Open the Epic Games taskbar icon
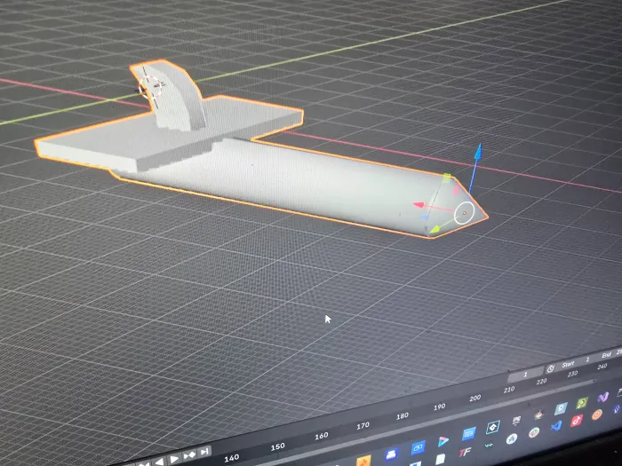Screen dimensions: 622x466 pos(516,422)
